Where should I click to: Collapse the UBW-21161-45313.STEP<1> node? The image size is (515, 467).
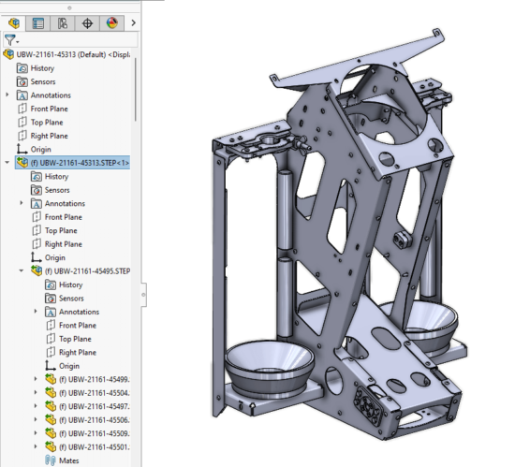pos(7,163)
